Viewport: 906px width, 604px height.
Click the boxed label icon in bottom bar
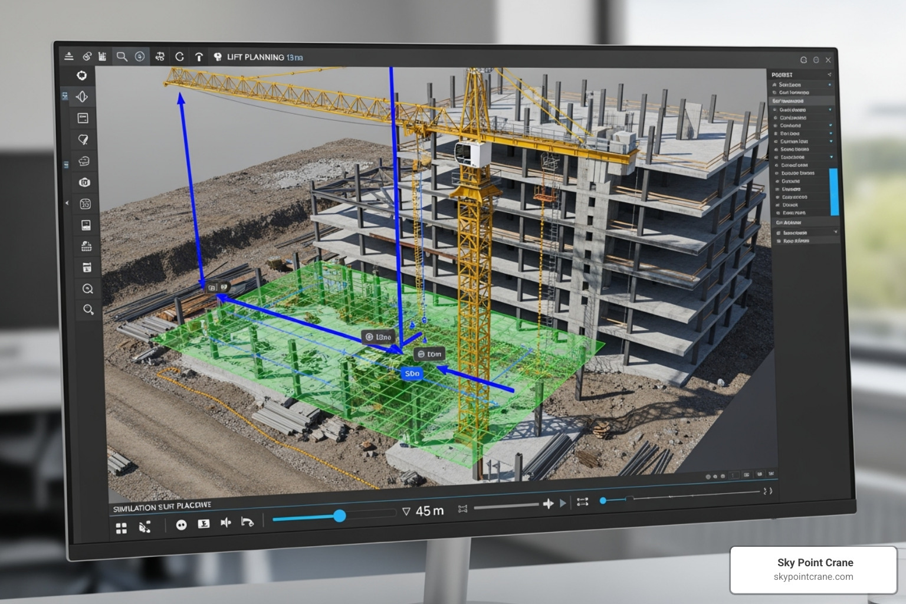(203, 524)
